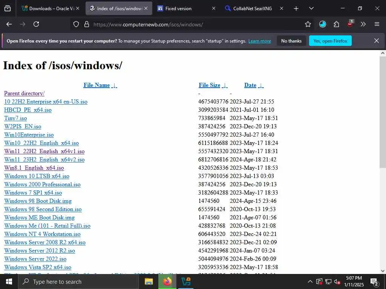Screen dimensions: 386x289
Task: Download HBCD_PE_x64.iso file
Action: click(x=28, y=110)
